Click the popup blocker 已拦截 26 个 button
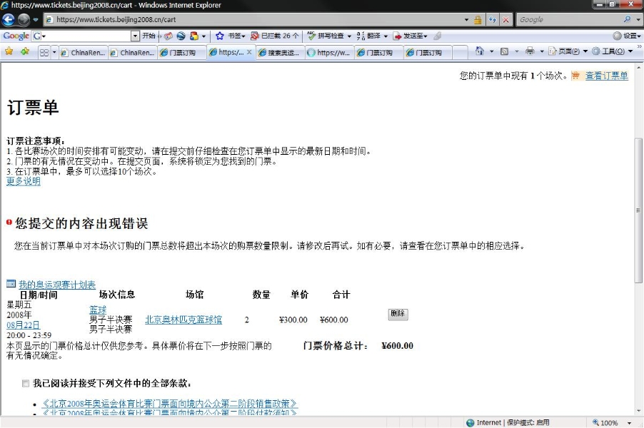This screenshot has height=428, width=644. tap(275, 36)
